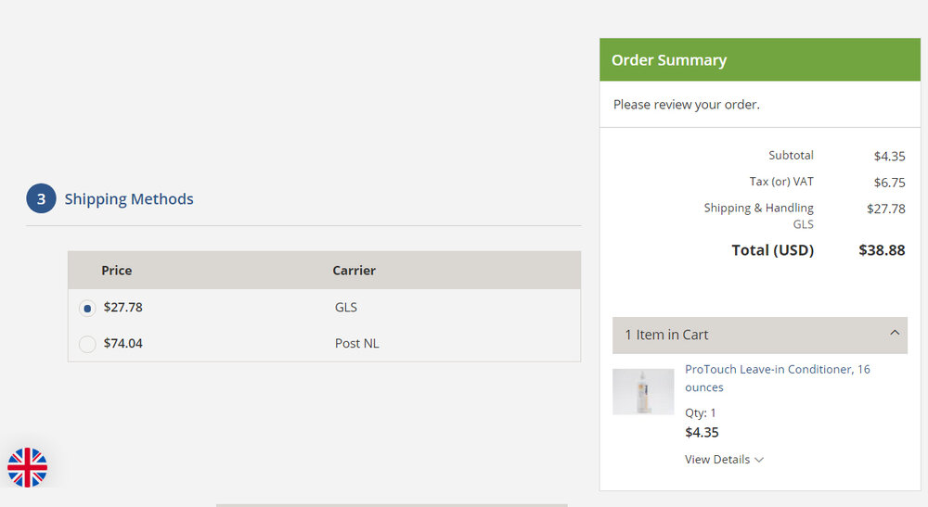
Task: Click the GLS carrier name in the table
Action: 346,308
